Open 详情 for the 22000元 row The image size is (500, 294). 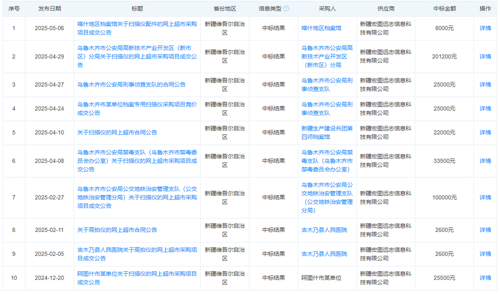pyautogui.click(x=485, y=132)
